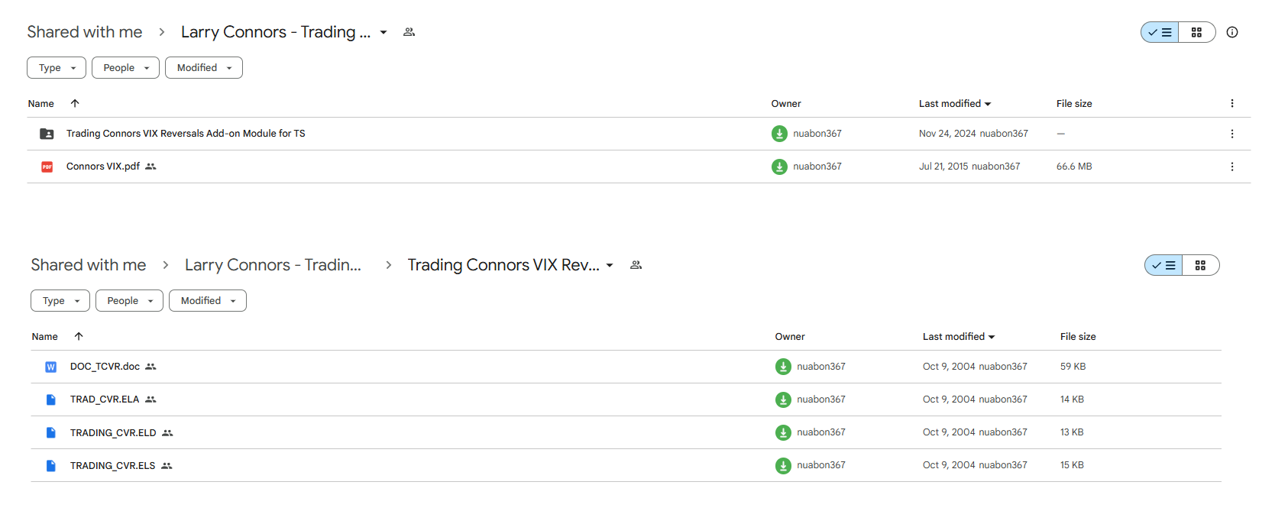Click the shared icon next to TRADING_CVR.ELS

pos(167,465)
